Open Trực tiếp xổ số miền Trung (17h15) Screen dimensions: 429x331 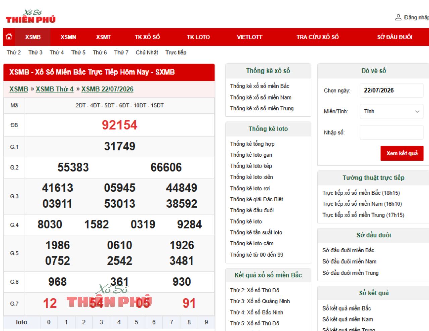[x=363, y=215]
